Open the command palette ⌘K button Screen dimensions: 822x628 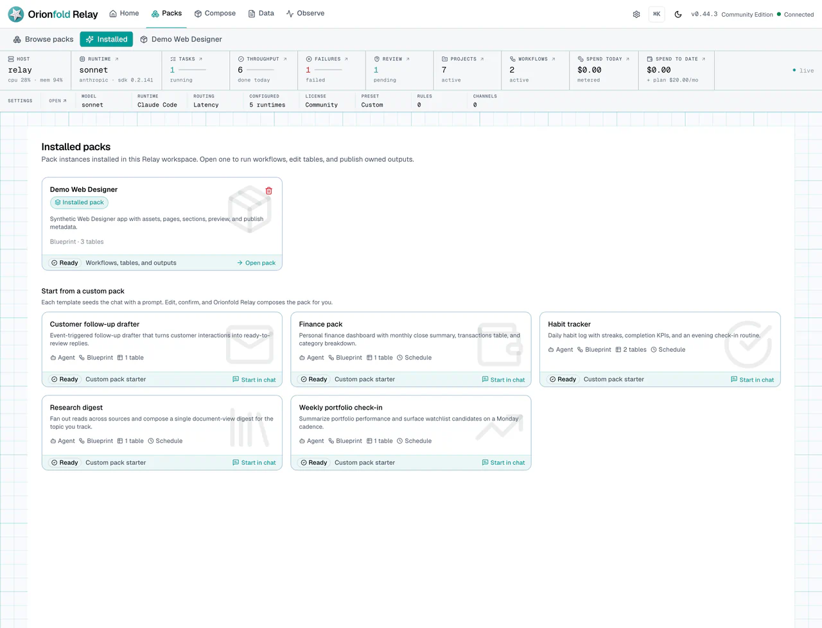(657, 14)
